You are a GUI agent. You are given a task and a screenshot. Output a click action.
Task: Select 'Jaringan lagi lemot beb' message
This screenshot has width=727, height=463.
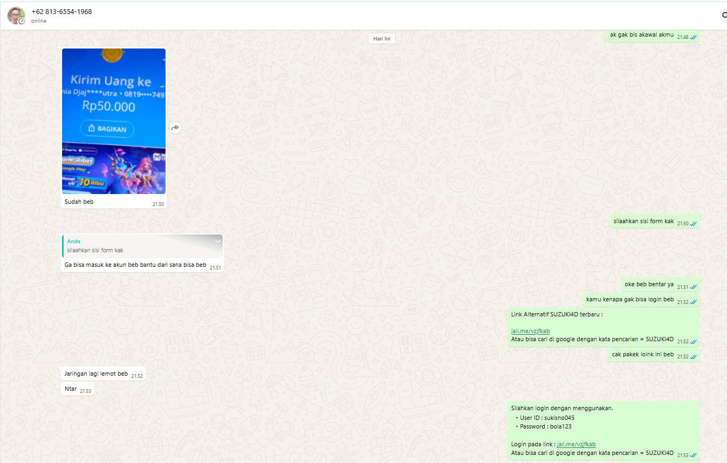pos(96,374)
